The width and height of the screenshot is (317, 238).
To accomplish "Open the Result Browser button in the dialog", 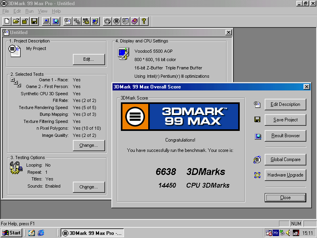I will 285,136.
